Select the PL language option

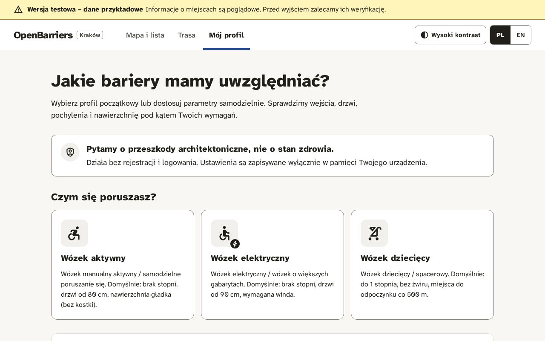click(500, 35)
